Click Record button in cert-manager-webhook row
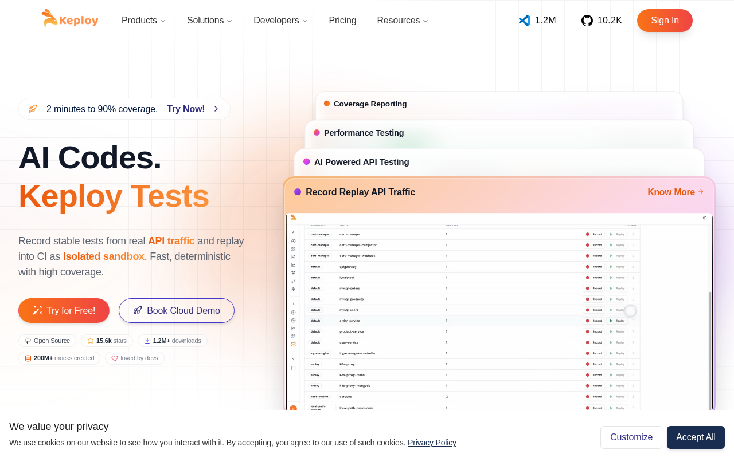 click(x=594, y=256)
